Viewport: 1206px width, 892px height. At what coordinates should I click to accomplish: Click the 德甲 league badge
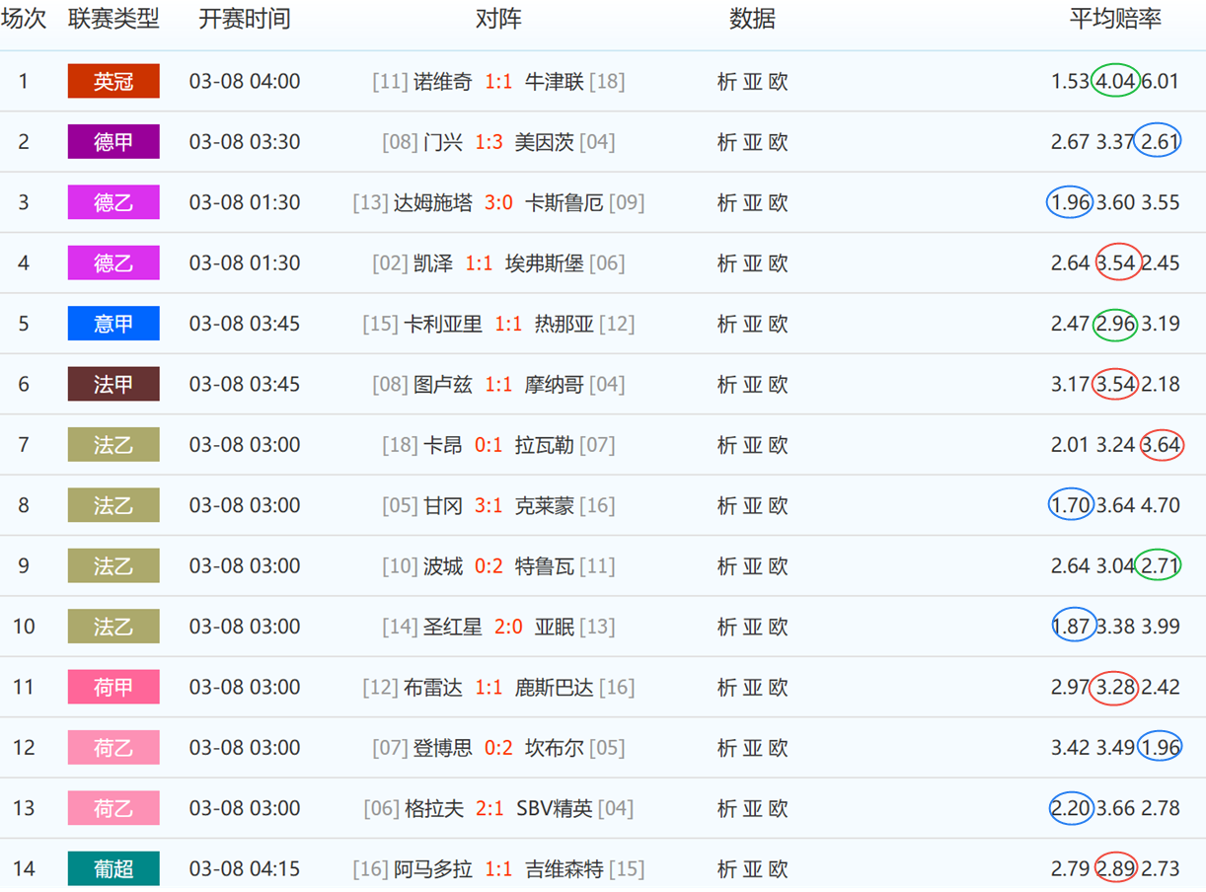click(x=113, y=142)
